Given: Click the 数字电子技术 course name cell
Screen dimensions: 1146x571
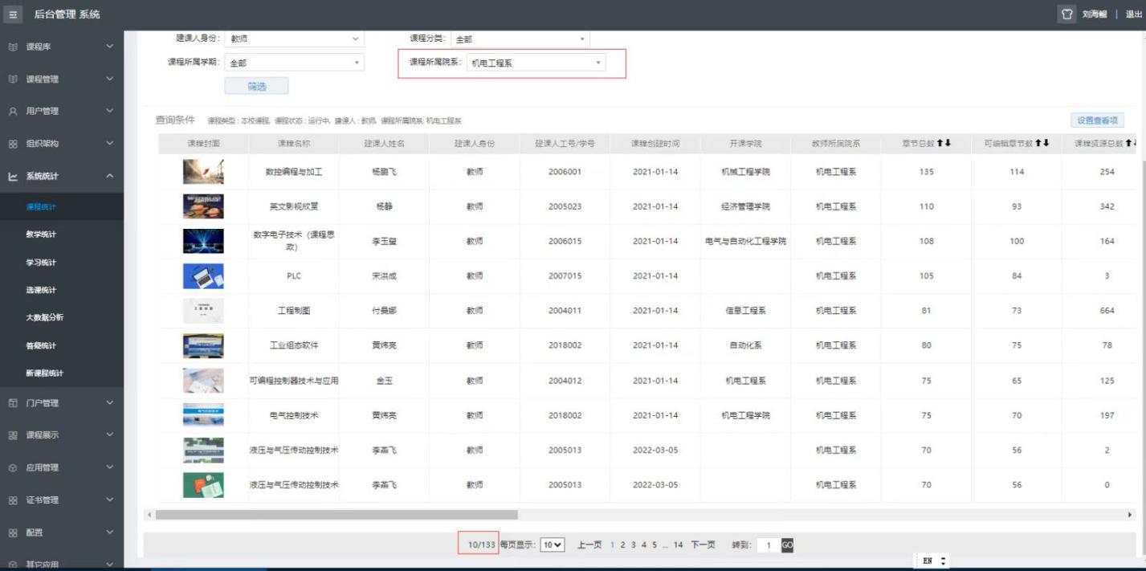Looking at the screenshot, I should click(294, 241).
